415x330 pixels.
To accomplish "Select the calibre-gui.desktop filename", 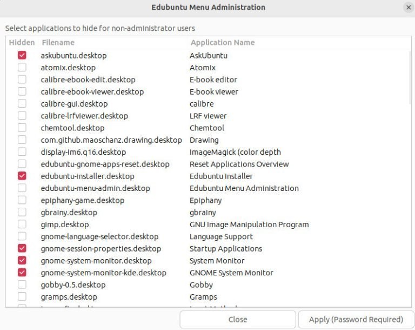I will tap(74, 104).
